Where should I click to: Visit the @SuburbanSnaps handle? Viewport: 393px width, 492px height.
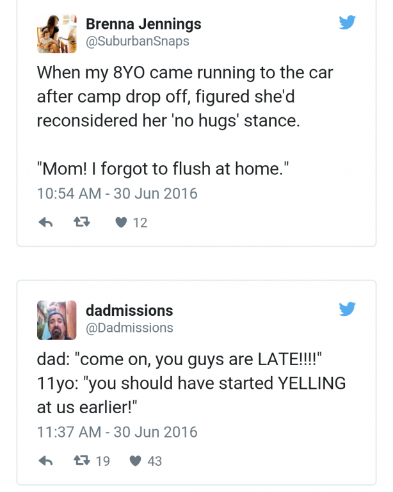pyautogui.click(x=138, y=41)
